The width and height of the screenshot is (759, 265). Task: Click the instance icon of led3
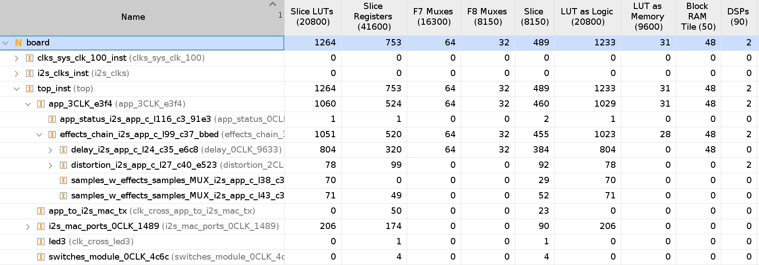pyautogui.click(x=41, y=242)
